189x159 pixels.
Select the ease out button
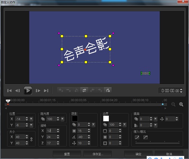click(146, 137)
